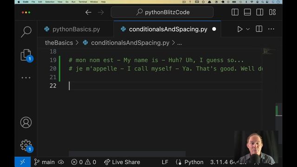
Task: Close the unsaved conditionalsAndSpacing.py tab dot
Action: coord(214,29)
